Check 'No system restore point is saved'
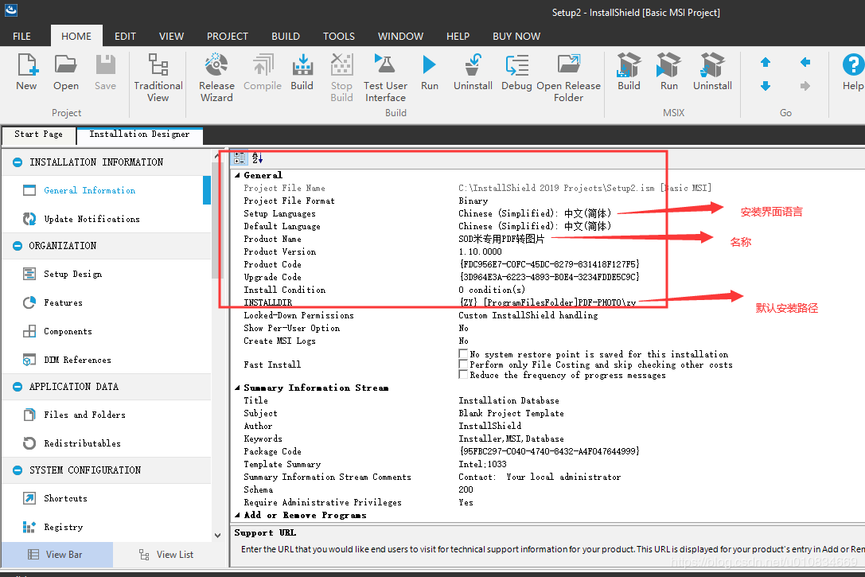Viewport: 865px width, 577px height. coord(463,353)
